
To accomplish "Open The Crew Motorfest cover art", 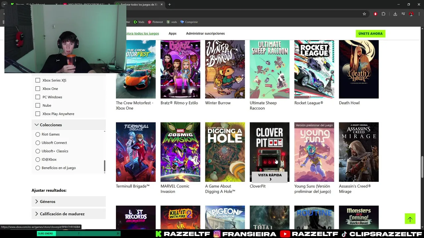I will click(x=136, y=69).
